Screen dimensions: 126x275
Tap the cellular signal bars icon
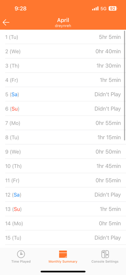pyautogui.click(x=95, y=8)
